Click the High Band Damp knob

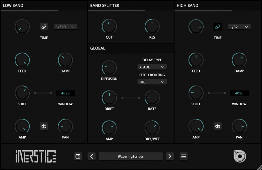coord(239,60)
